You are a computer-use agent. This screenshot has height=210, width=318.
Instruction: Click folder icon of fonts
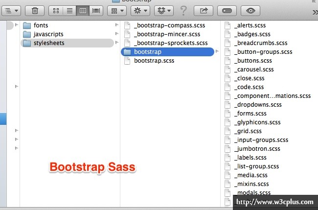coord(27,25)
